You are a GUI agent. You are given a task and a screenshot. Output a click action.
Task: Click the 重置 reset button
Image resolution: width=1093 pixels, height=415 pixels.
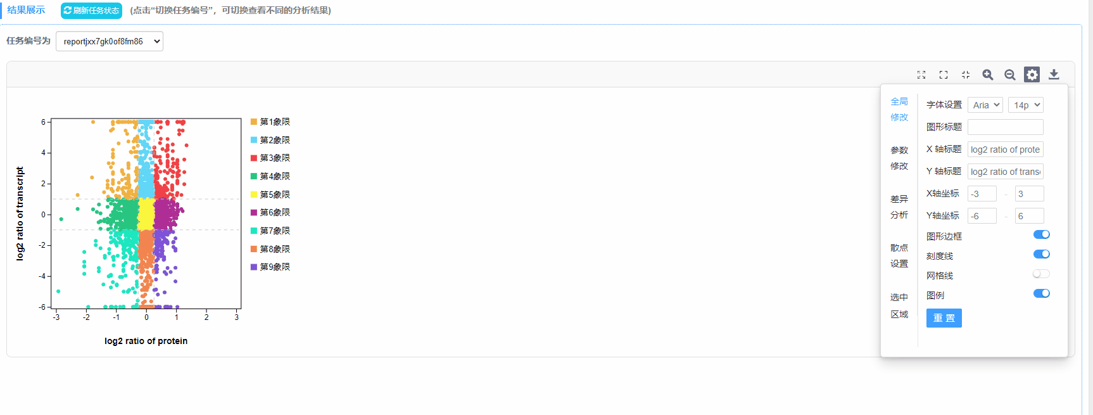click(944, 318)
